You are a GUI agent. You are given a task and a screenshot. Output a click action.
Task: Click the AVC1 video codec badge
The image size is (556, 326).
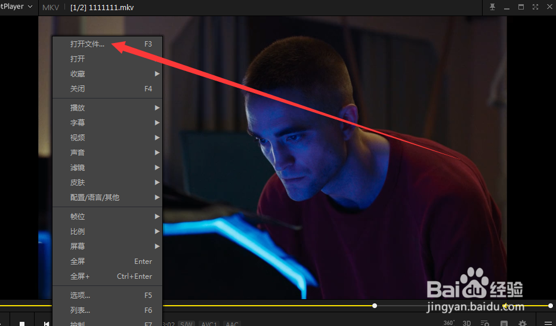[x=209, y=324]
